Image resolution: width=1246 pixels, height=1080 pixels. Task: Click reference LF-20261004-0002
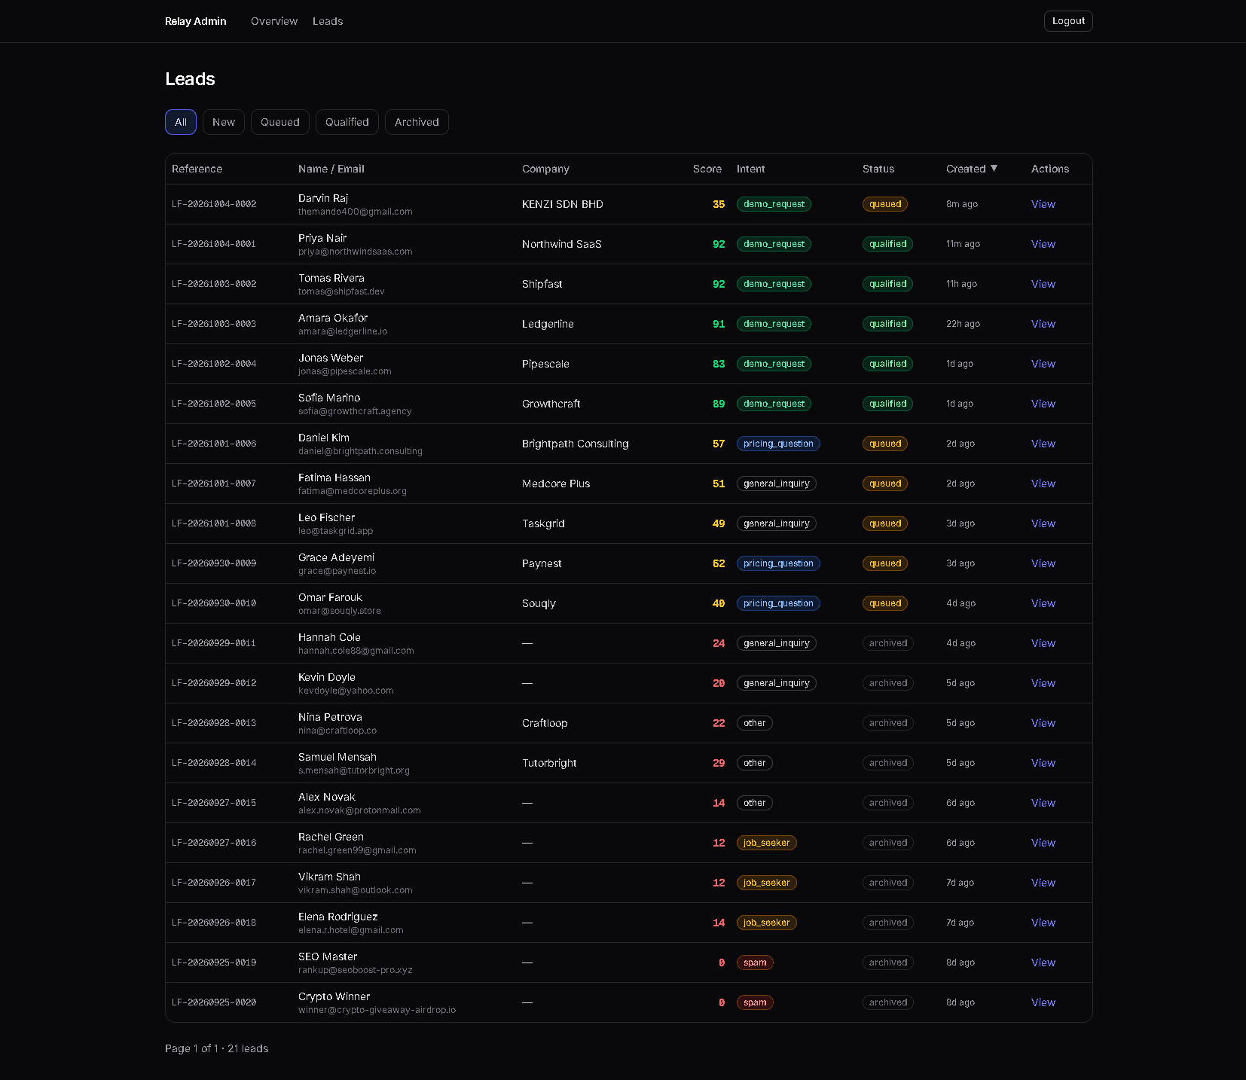pyautogui.click(x=214, y=204)
